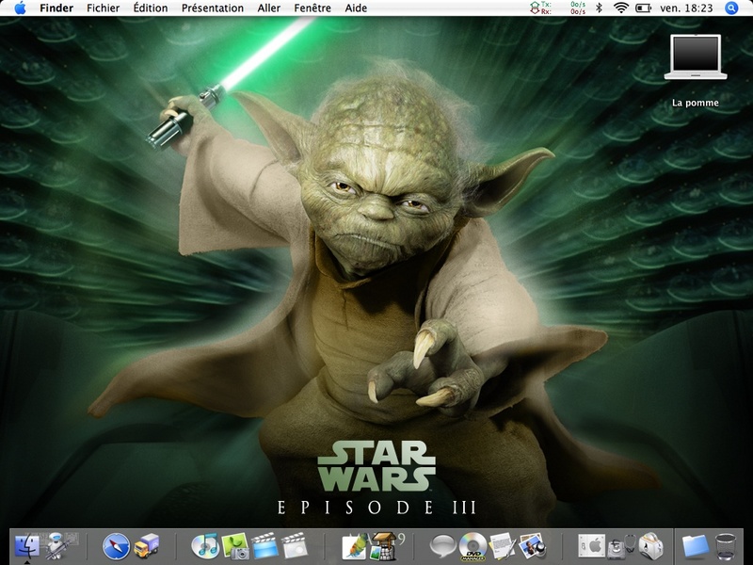This screenshot has width=753, height=565.
Task: Launch iChat speech bubble in Dock
Action: (x=441, y=546)
